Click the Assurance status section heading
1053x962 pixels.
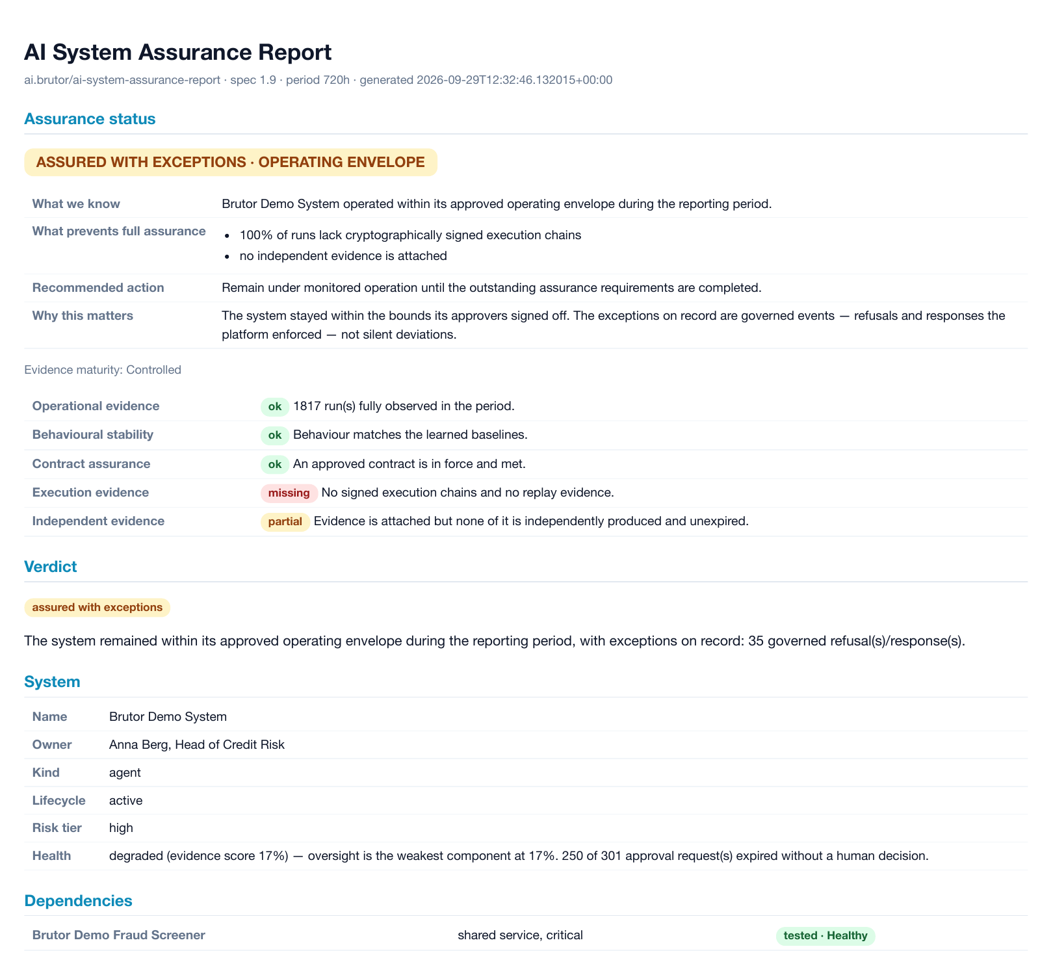[90, 119]
